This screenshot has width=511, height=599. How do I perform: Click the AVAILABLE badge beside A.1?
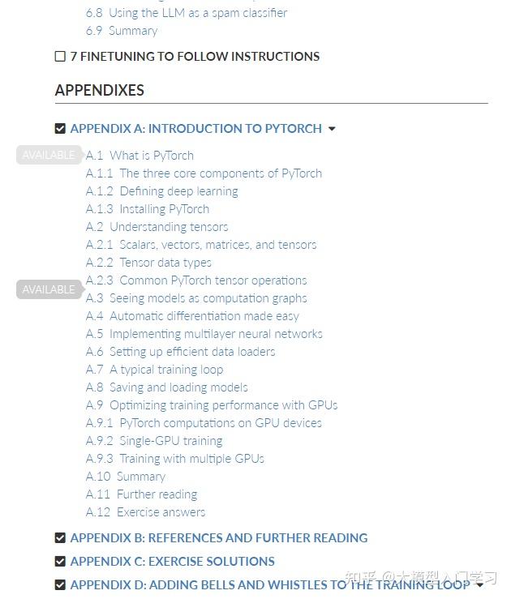(x=48, y=155)
